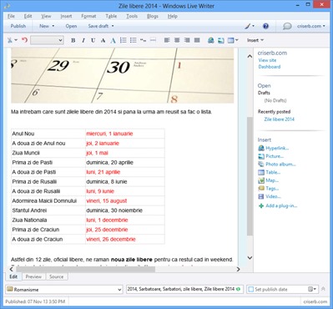Align text left
The height and width of the screenshot is (309, 333).
click(x=167, y=40)
